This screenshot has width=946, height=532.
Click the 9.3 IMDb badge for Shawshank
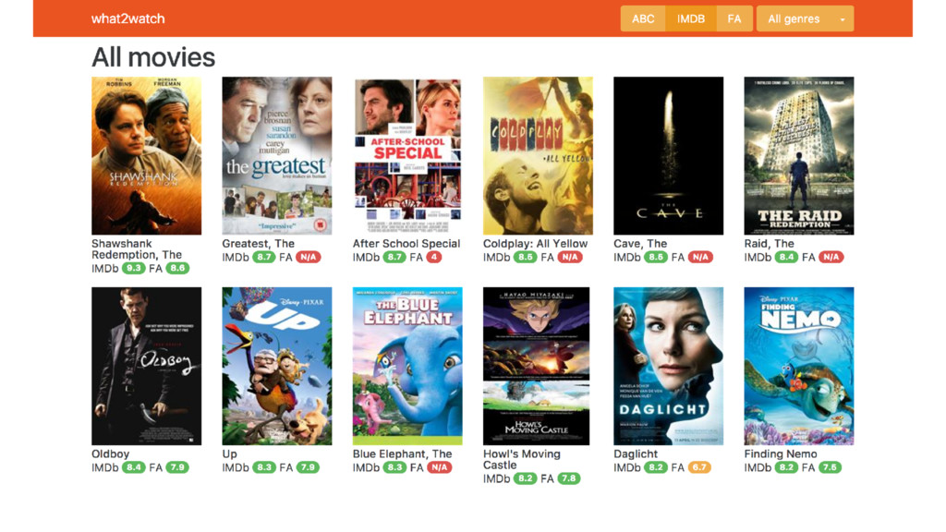tap(133, 269)
